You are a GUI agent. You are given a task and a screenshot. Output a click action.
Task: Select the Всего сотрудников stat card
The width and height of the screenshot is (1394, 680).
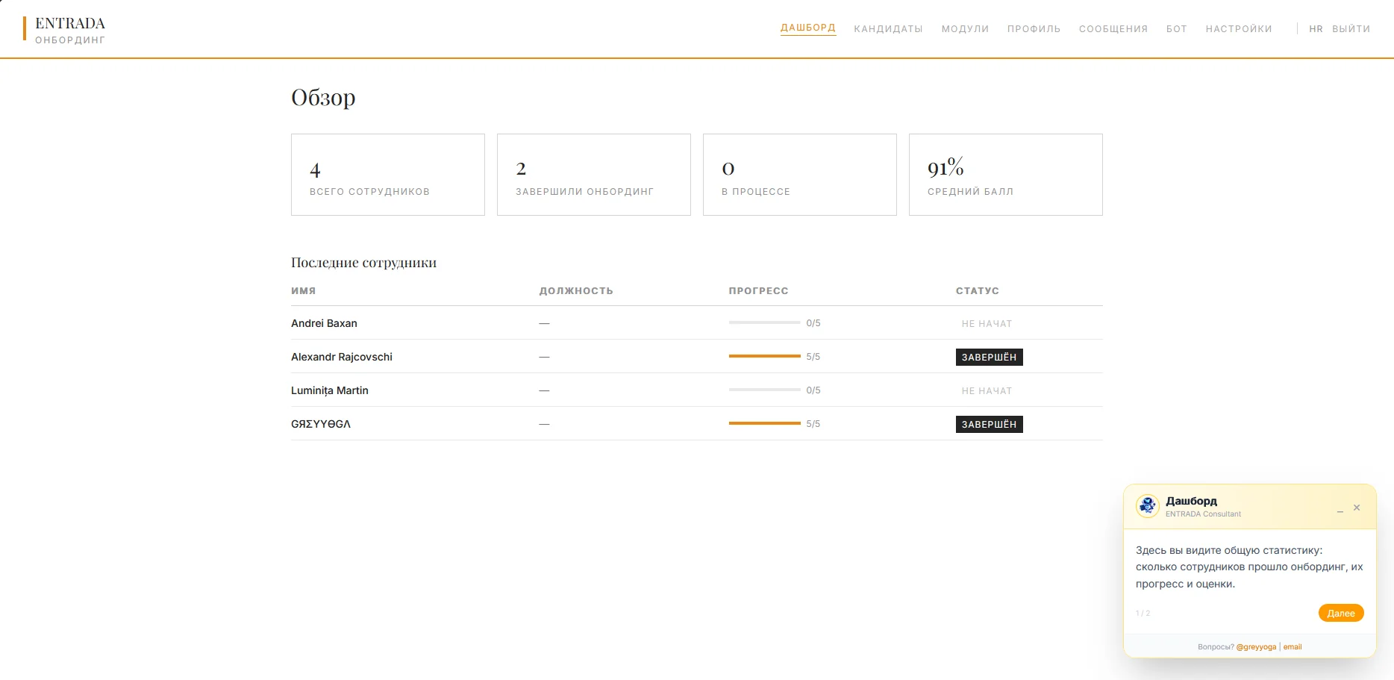(388, 175)
